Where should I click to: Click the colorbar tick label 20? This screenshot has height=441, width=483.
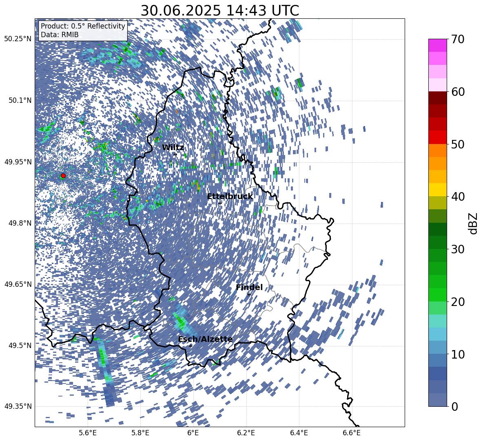tap(457, 302)
